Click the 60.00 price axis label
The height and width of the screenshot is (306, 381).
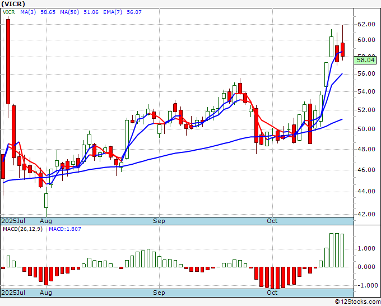coord(366,40)
